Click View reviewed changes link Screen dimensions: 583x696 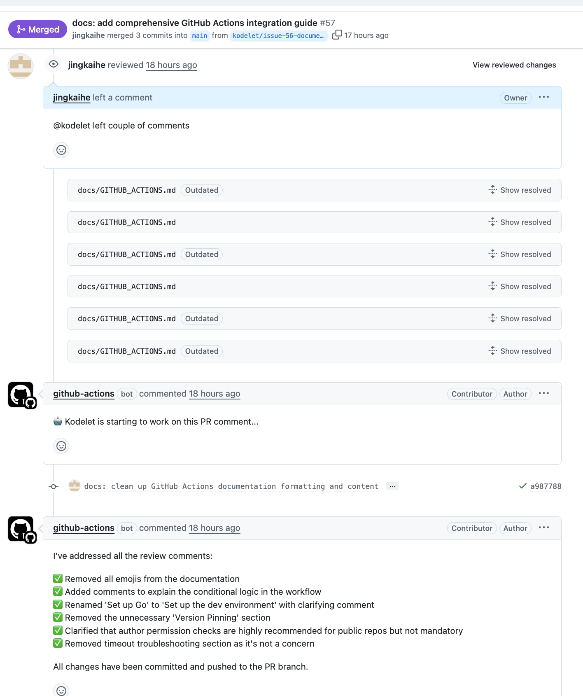coord(514,65)
